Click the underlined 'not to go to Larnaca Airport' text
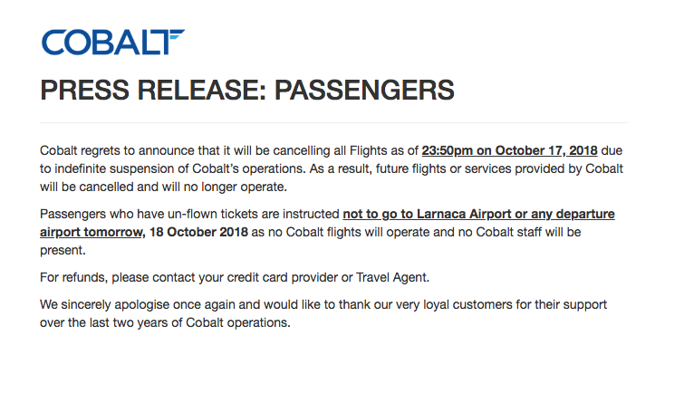Screen dimensions: 684x413 pyautogui.click(x=422, y=214)
